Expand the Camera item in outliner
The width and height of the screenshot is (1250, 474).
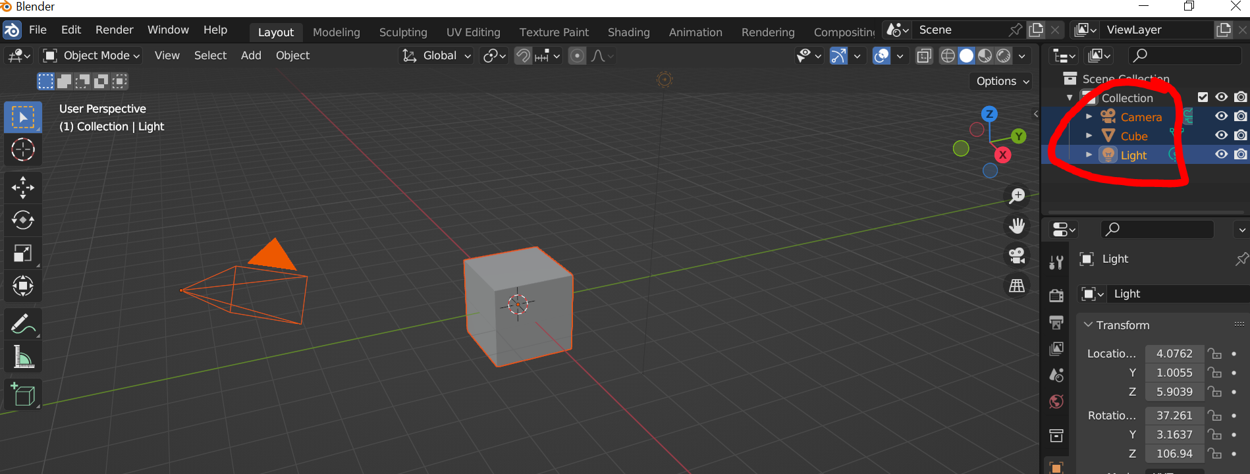tap(1089, 117)
